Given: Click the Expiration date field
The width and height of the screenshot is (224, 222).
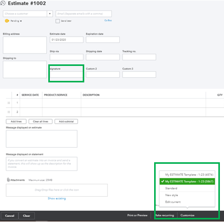Looking at the screenshot, I should (x=103, y=40).
